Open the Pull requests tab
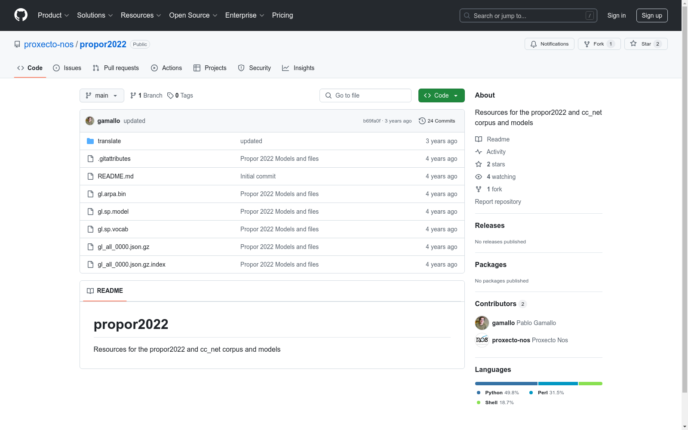Screen dimensions: 688x430 point(116,68)
